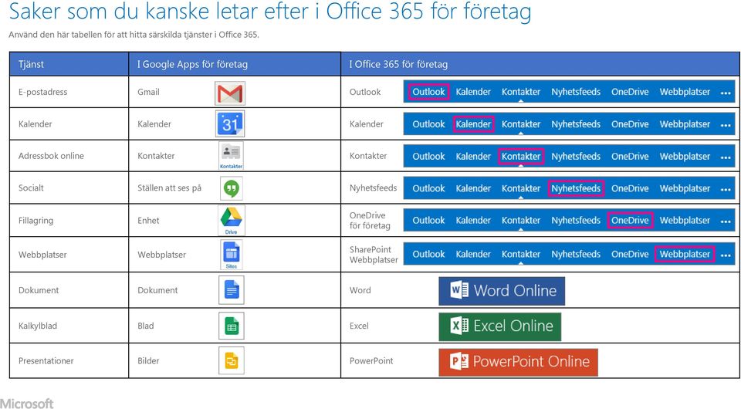Select highlighted Webbplatser in the SharePoint row navbar
The width and height of the screenshot is (741, 409).
[x=685, y=254]
